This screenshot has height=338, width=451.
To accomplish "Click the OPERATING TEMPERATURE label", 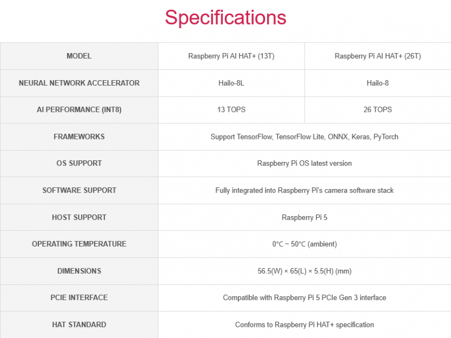I will (x=79, y=244).
